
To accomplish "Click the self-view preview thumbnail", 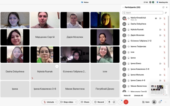I will [x=159, y=89].
